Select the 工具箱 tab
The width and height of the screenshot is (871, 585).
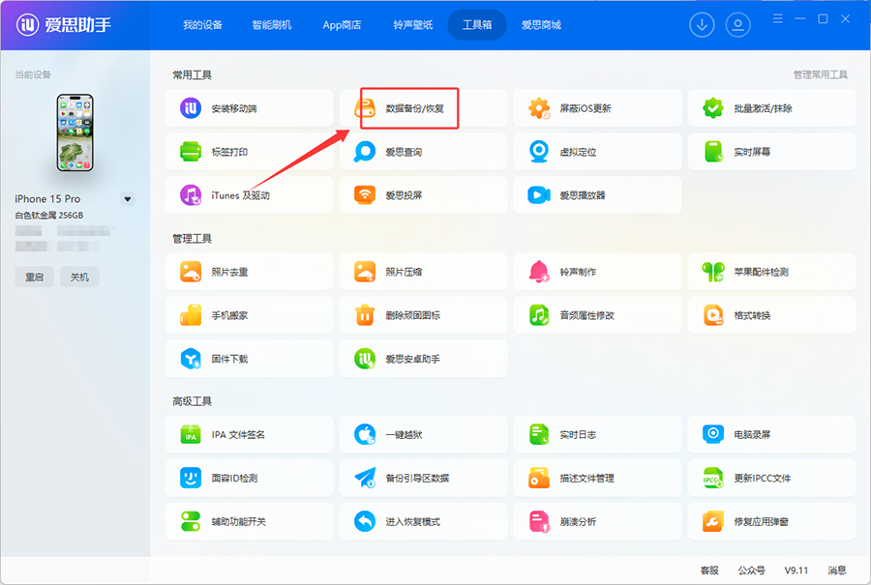tap(477, 25)
